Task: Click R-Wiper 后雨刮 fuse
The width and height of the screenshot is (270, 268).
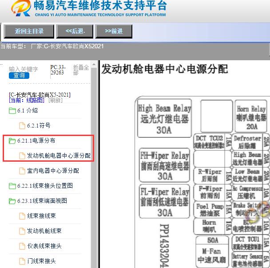Action: (212, 175)
